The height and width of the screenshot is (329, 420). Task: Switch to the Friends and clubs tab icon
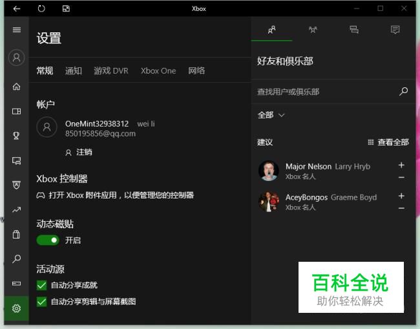[272, 30]
